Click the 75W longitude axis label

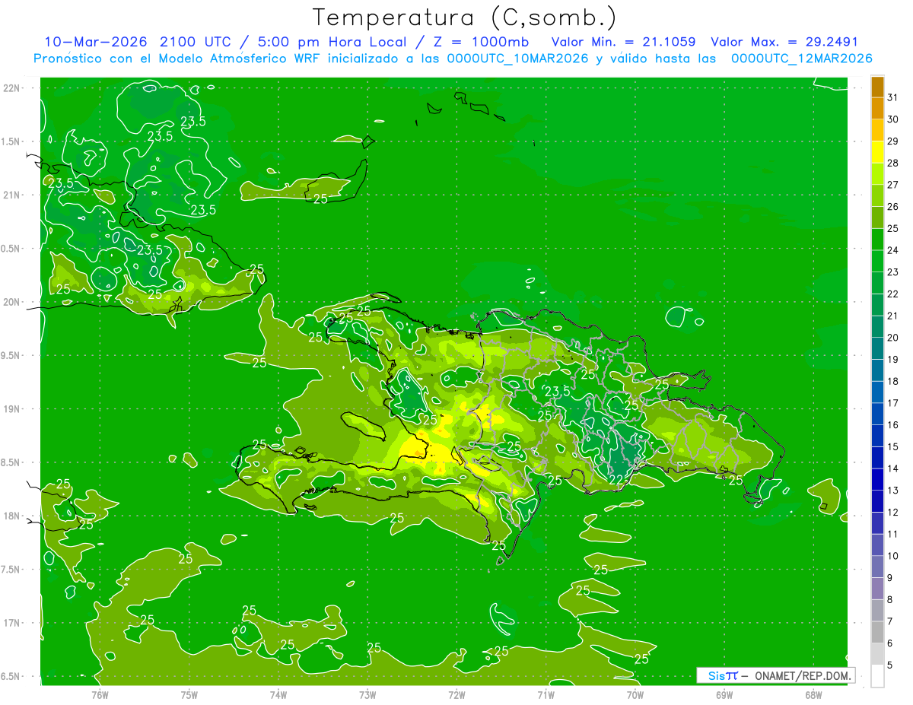pos(189,695)
